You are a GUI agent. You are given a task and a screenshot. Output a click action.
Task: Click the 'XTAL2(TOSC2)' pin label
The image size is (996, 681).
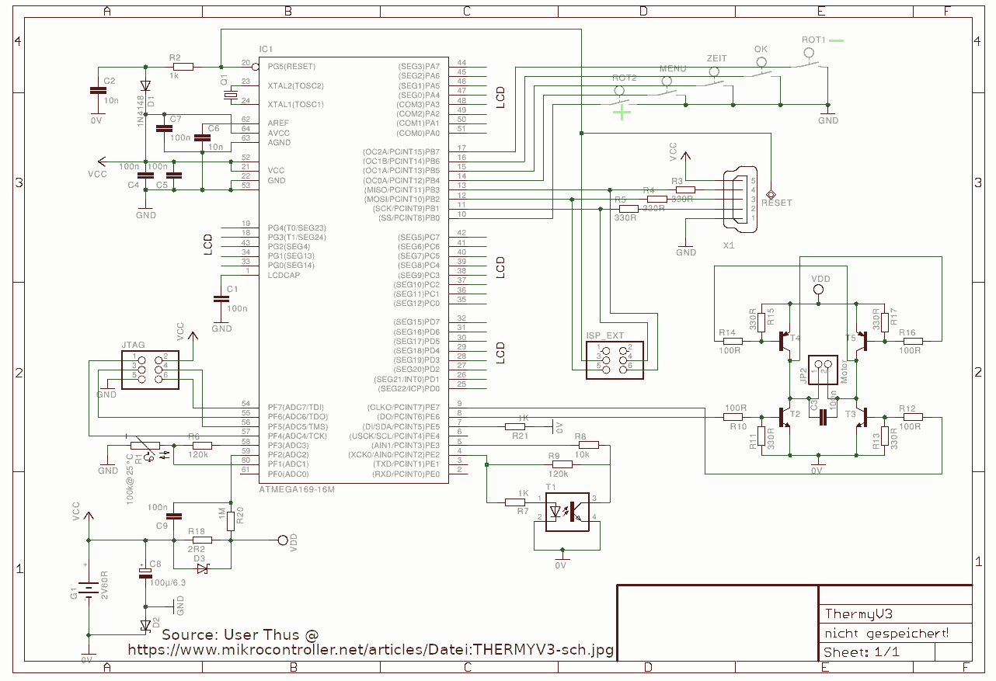coord(295,85)
